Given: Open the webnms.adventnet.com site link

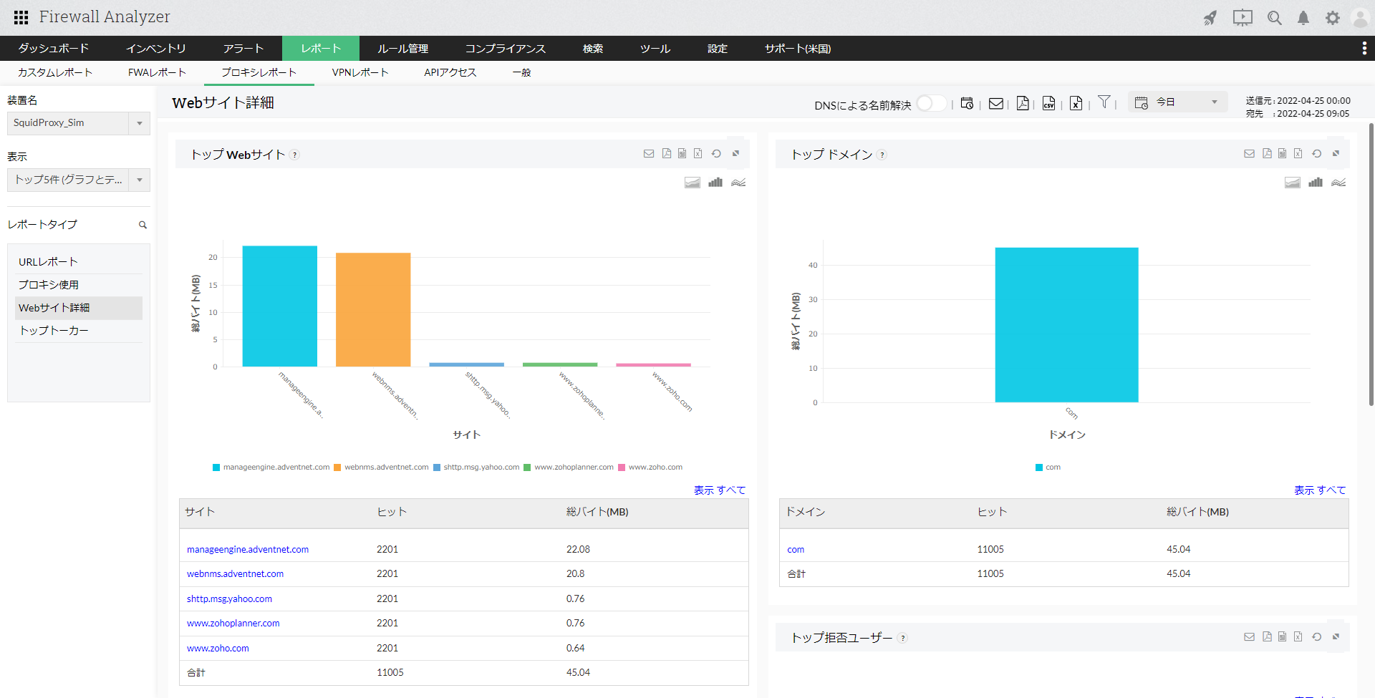Looking at the screenshot, I should 235,574.
